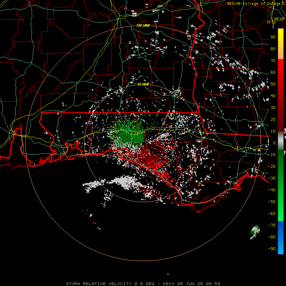Click the -50 value on velocity scale
Screen dimensions: 286x286
pyautogui.click(x=272, y=202)
